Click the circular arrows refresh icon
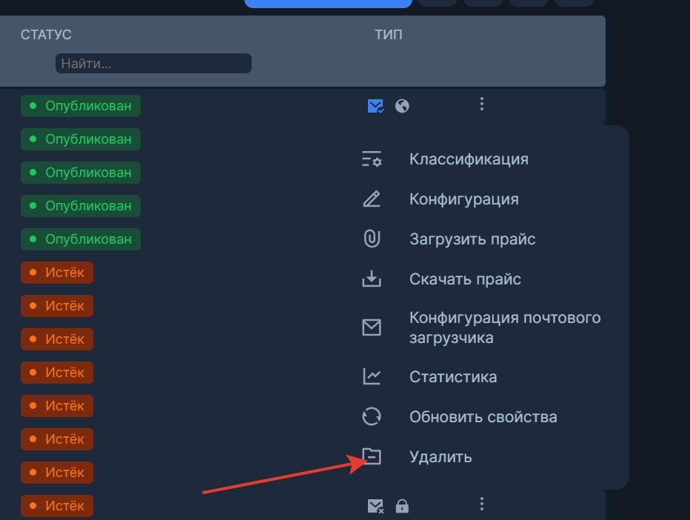The width and height of the screenshot is (690, 520). [x=372, y=416]
